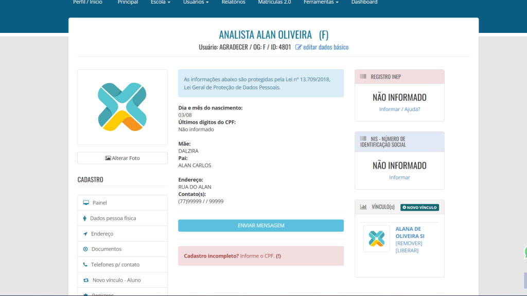Go to the Relatórios menu item
Screen dimensions: 527x296
pos(233,3)
